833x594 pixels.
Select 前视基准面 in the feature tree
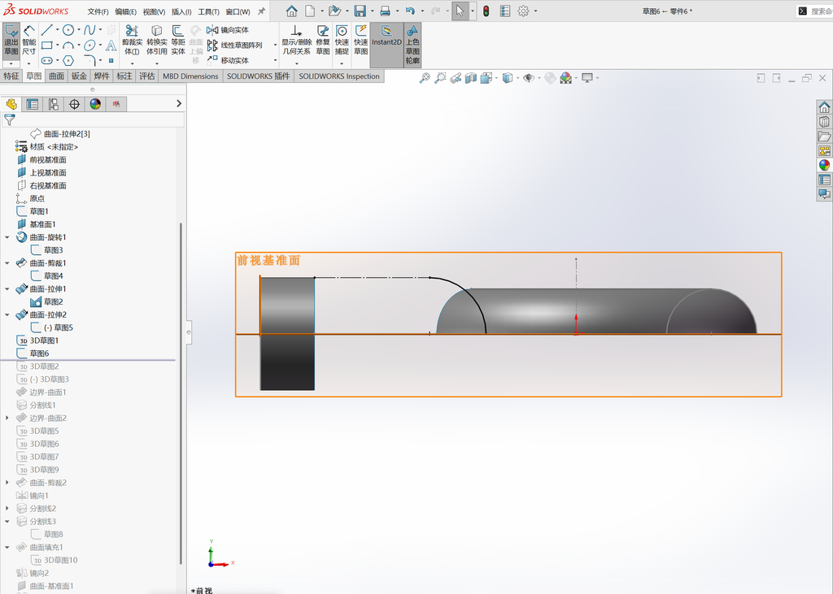click(x=48, y=160)
